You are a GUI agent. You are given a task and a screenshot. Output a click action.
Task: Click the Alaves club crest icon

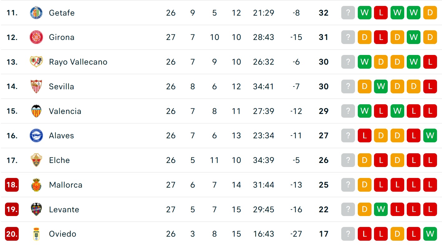(x=36, y=135)
